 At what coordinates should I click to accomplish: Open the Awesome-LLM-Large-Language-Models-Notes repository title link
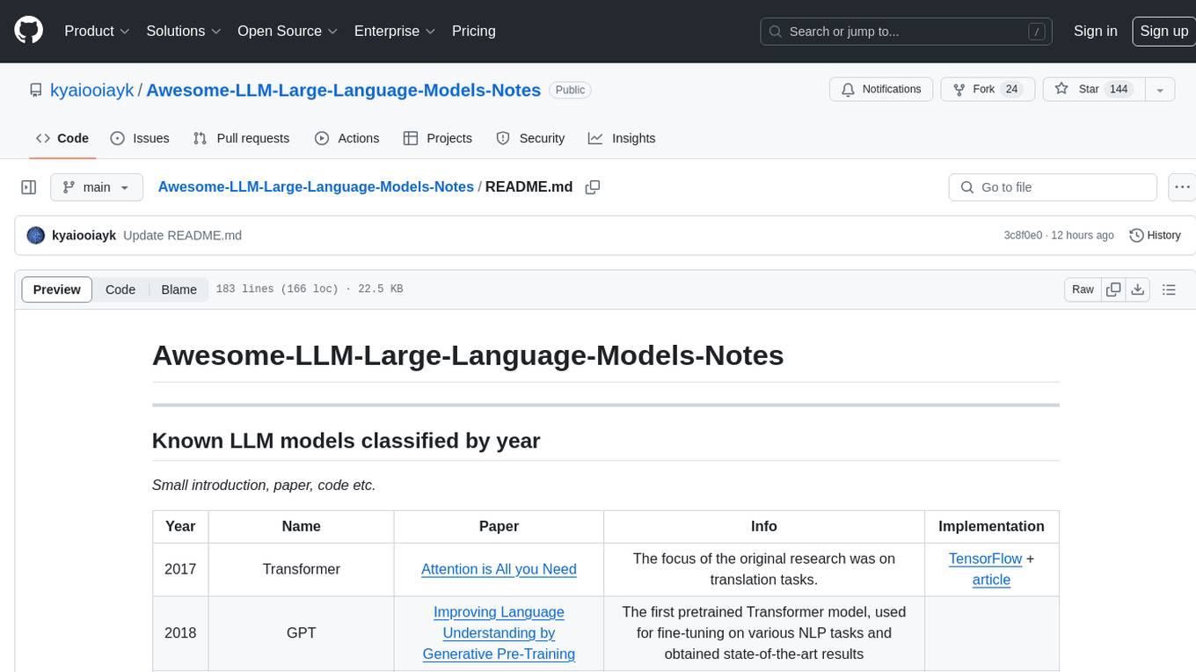pos(344,90)
